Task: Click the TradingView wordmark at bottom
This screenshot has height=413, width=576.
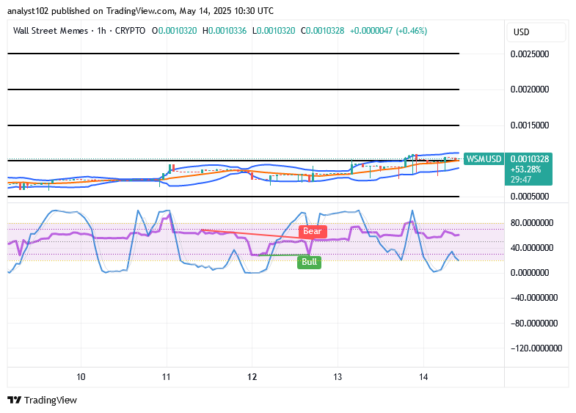Action: tap(51, 400)
